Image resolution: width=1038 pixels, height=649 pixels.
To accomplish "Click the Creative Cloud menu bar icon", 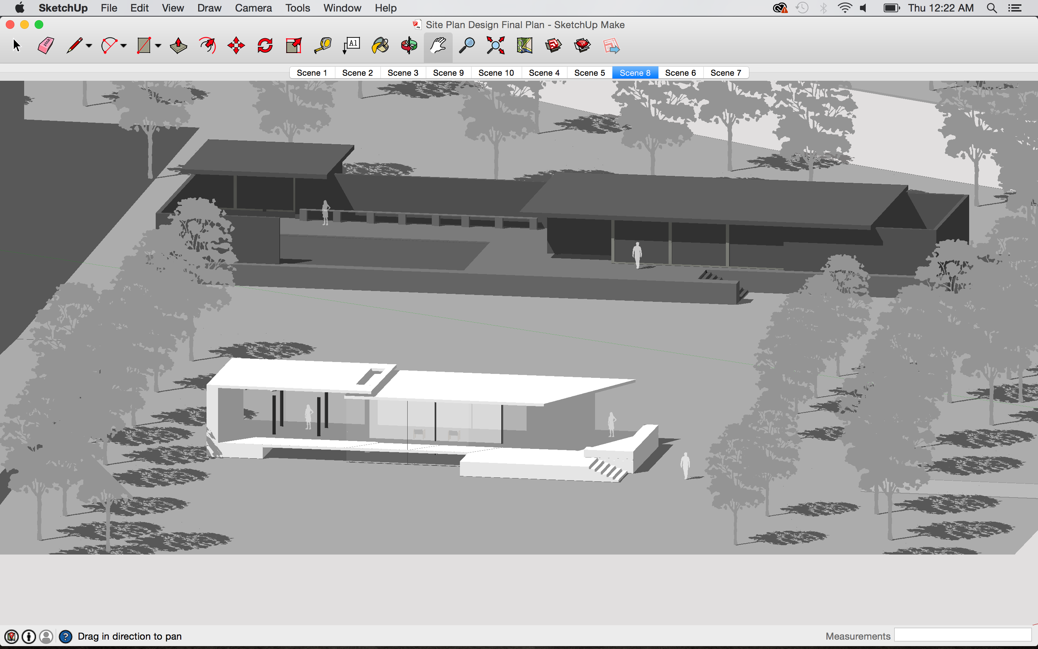I will 780,8.
